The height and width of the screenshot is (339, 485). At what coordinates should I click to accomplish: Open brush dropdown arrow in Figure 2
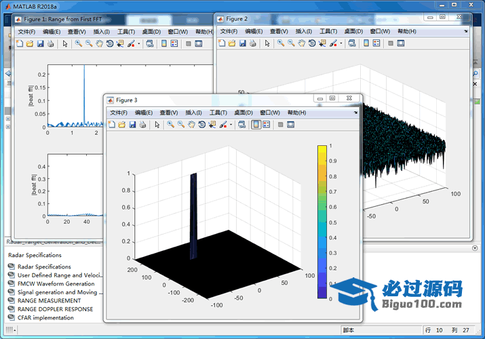coord(341,43)
